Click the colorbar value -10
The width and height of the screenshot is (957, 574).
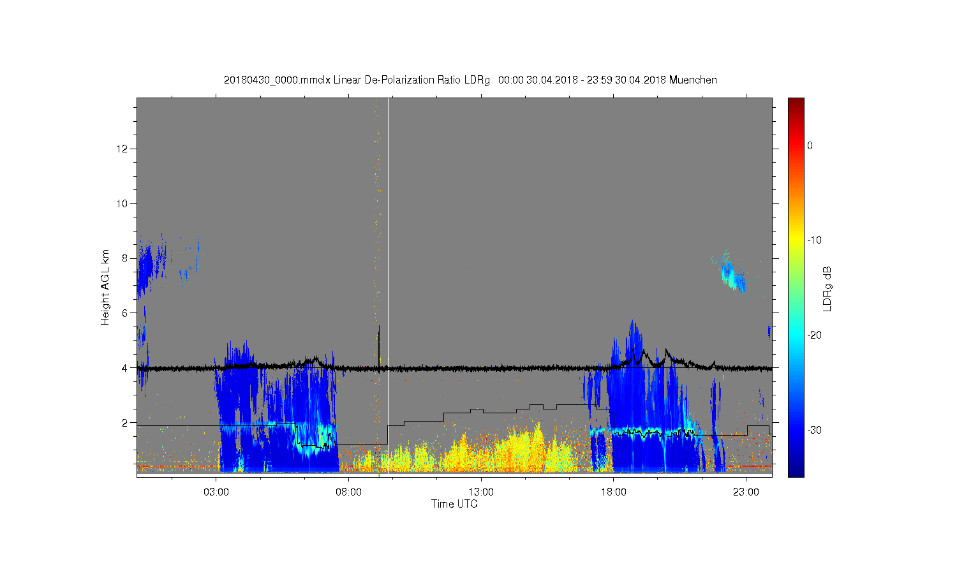[x=813, y=240]
